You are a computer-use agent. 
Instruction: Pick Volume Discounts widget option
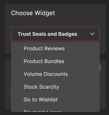coord(55,74)
